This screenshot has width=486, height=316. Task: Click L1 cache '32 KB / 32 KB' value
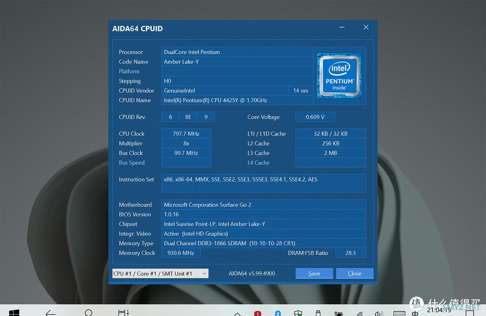tap(331, 134)
